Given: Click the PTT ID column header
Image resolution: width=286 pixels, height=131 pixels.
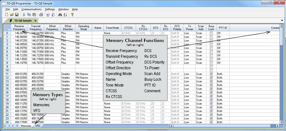Looking at the screenshot, I should 223,28.
